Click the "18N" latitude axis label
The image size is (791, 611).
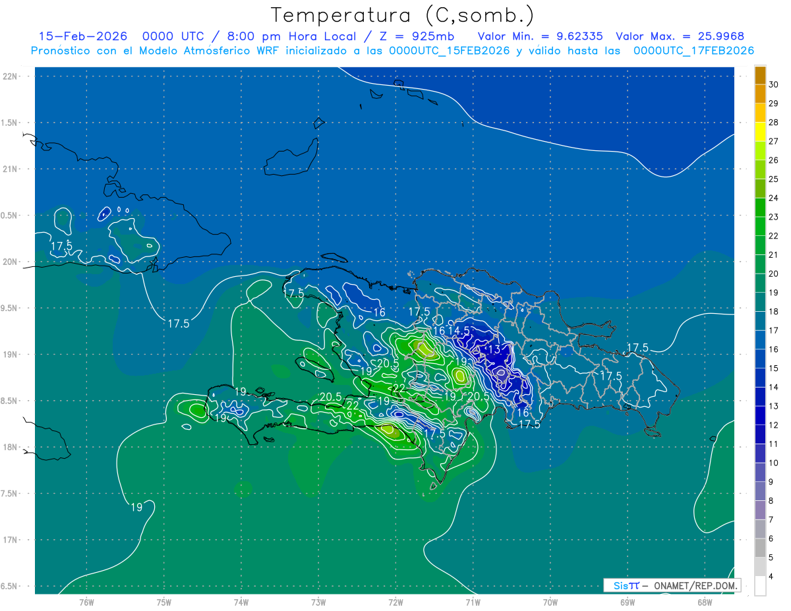11,447
